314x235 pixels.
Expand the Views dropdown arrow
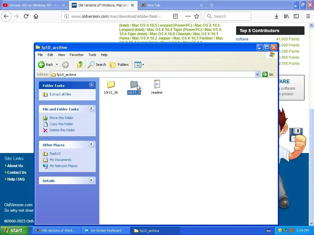pos(143,65)
